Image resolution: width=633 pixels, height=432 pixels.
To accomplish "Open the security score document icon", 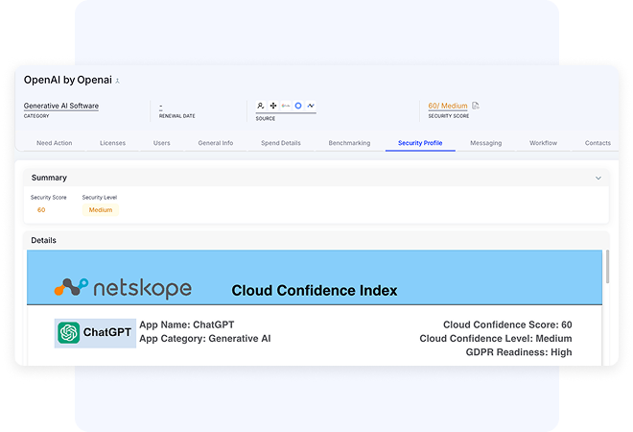I will point(476,106).
